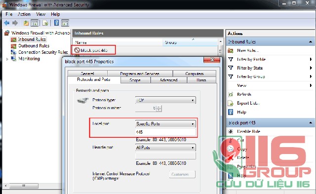Viewport: 316px width, 194px height.
Task: Open the Remote port All Ports dropdown
Action: tap(165, 148)
